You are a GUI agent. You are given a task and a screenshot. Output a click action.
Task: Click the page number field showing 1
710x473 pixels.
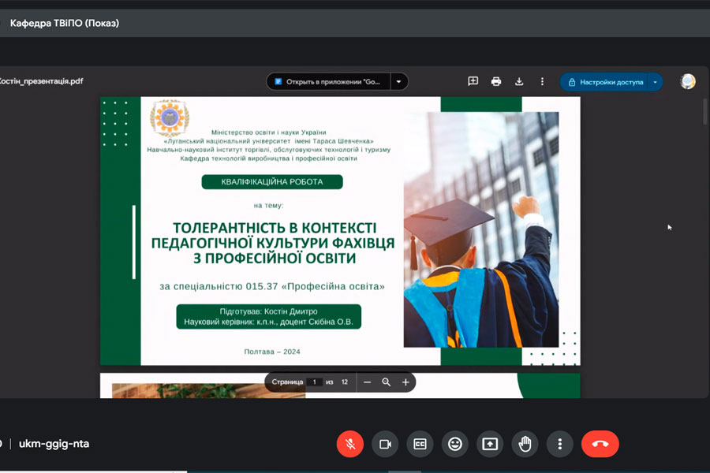tap(314, 382)
